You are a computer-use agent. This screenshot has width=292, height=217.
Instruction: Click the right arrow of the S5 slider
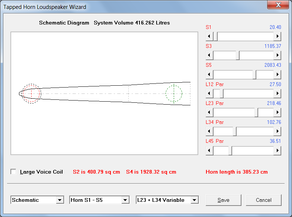[277, 75]
